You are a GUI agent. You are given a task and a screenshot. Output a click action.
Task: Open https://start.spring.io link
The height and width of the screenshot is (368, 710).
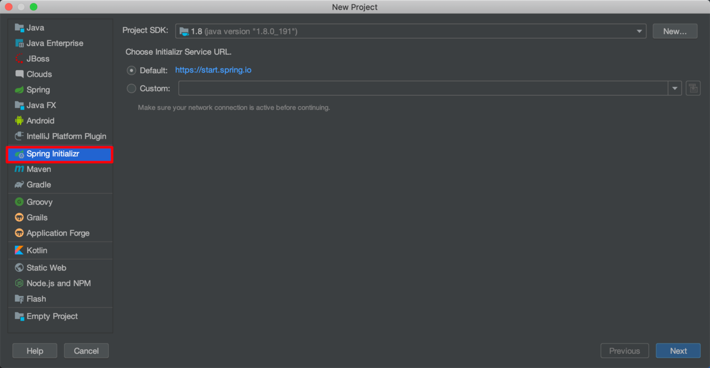(213, 70)
